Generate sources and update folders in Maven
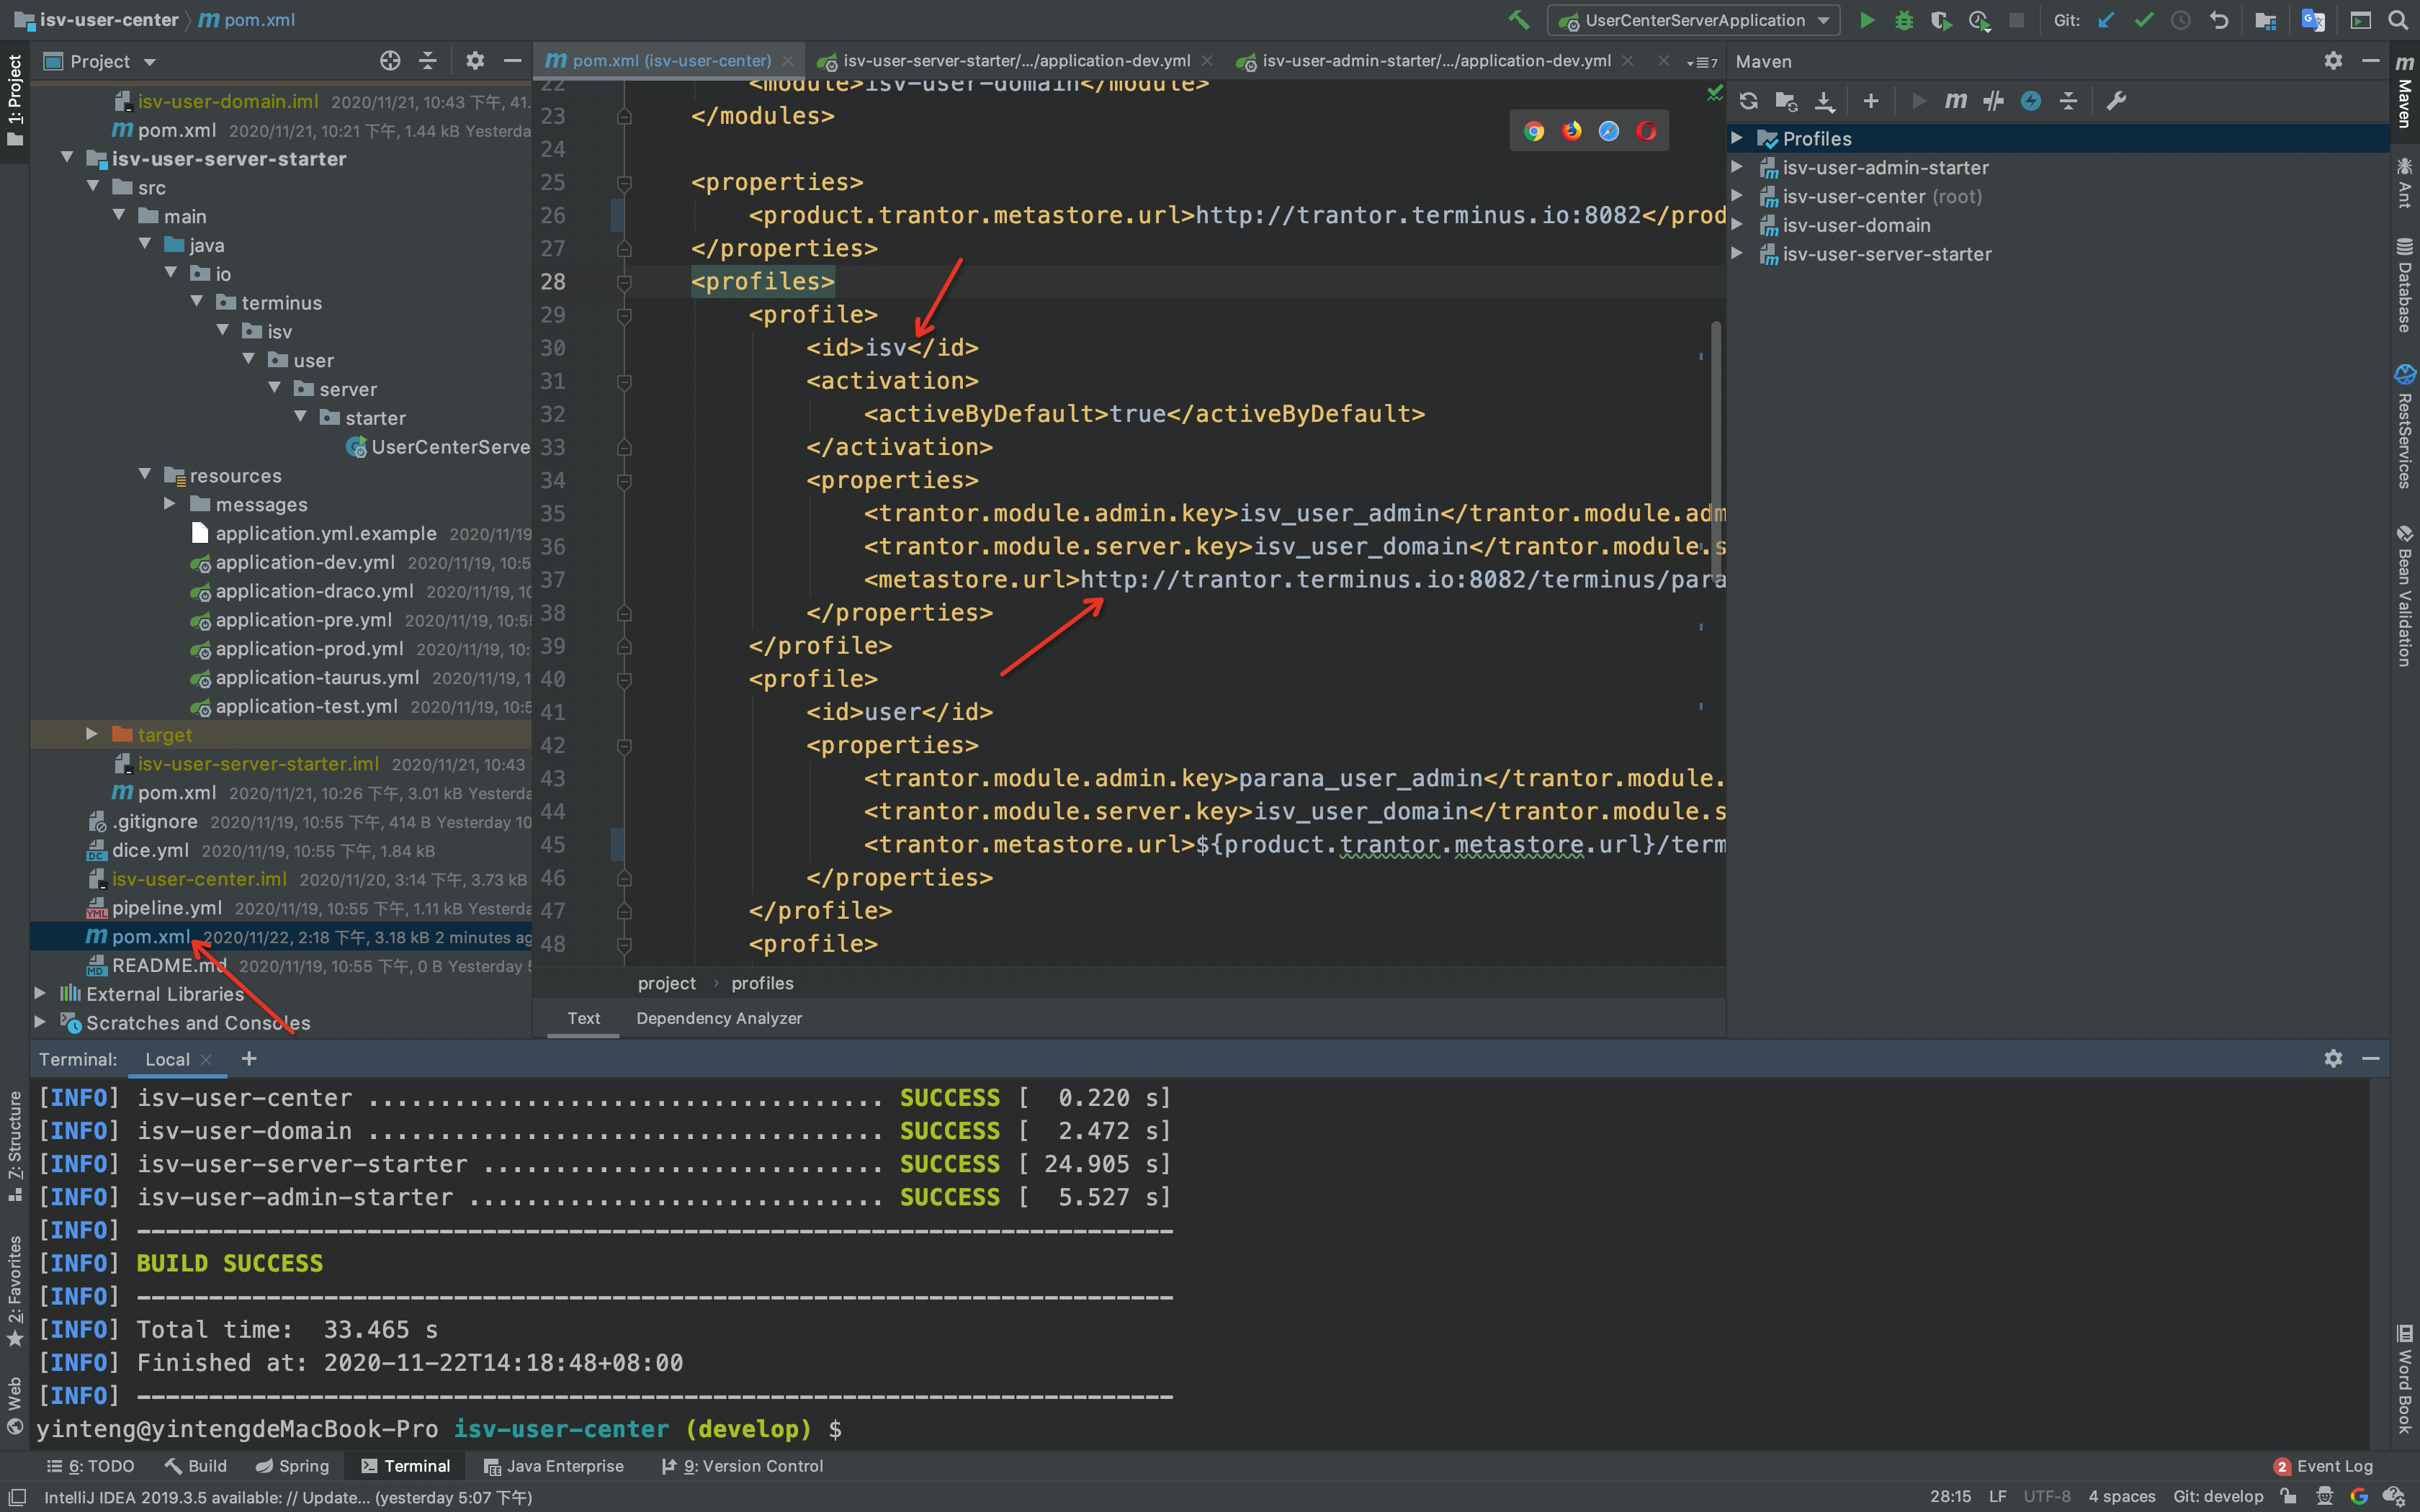2420x1512 pixels. [1786, 101]
